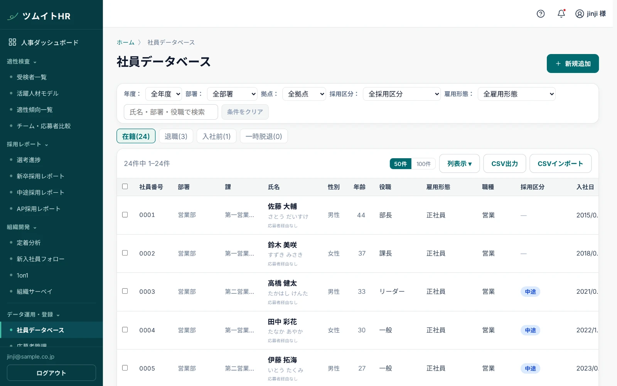Open the help question mark icon
The width and height of the screenshot is (617, 386).
click(x=541, y=14)
